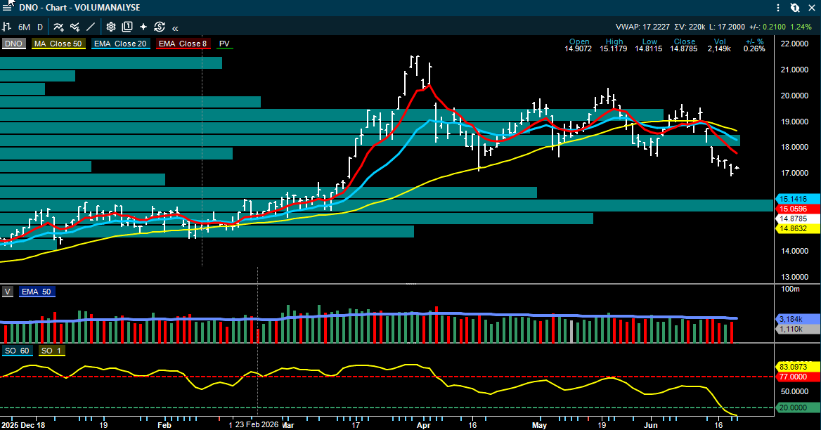Open the three-dot options menu

(x=779, y=8)
